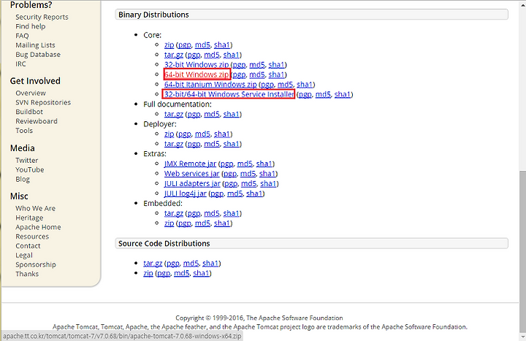Viewport: 526px width, 341px height.
Task: Download the Deployer tar.gz
Action: [173, 144]
